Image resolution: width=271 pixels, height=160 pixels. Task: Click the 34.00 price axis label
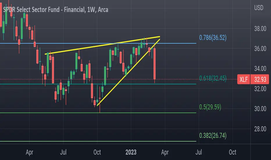260,69
